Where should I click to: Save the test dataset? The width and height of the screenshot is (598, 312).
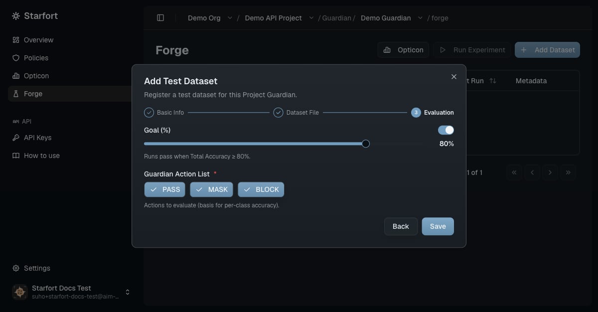click(438, 226)
